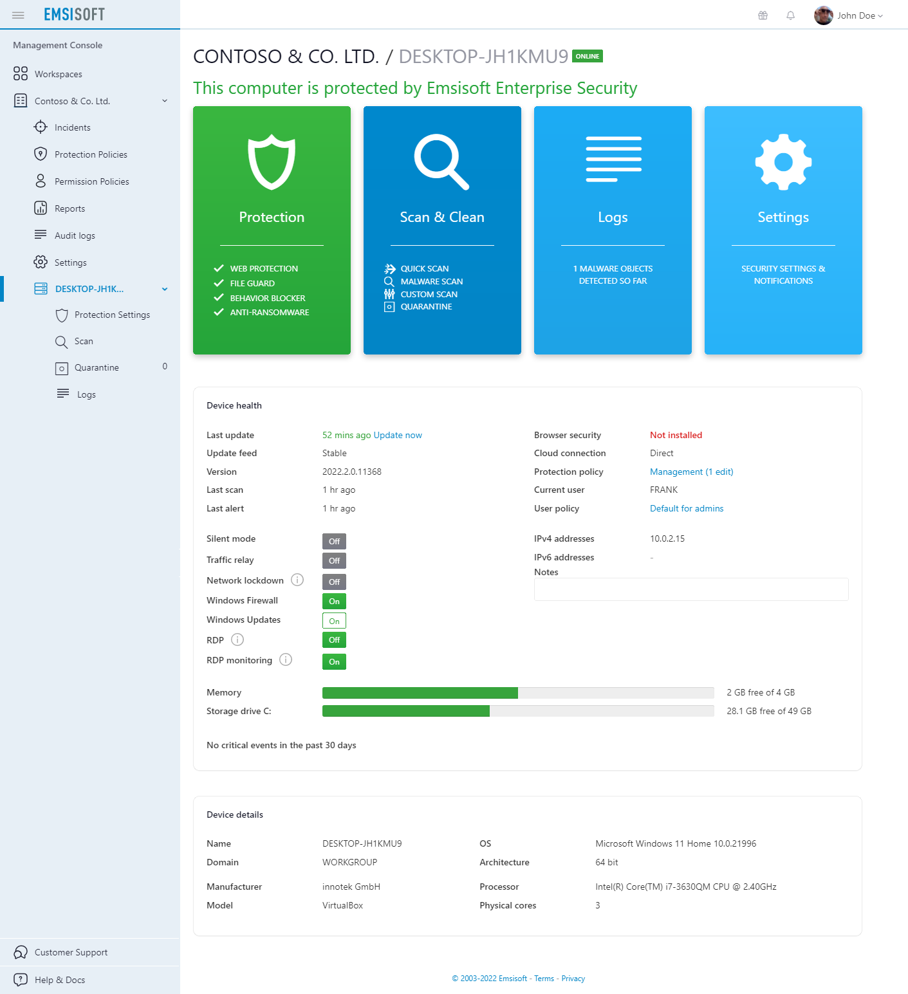
Task: Click the large shield icon on Protection card
Action: (272, 162)
